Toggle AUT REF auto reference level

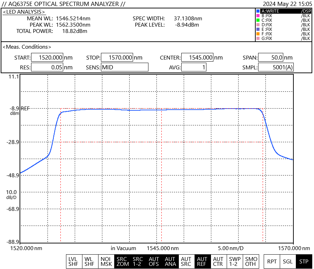tap(202, 261)
